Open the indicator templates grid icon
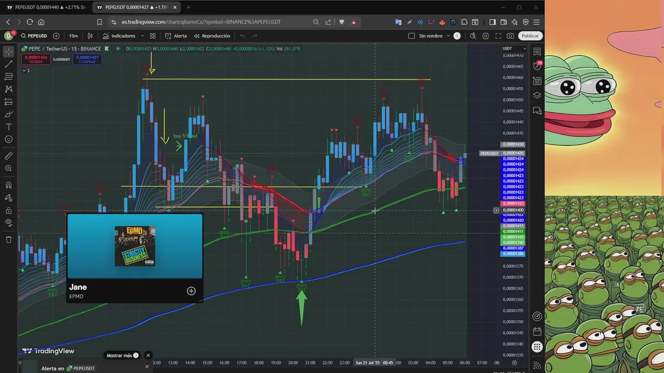 pyautogui.click(x=153, y=36)
